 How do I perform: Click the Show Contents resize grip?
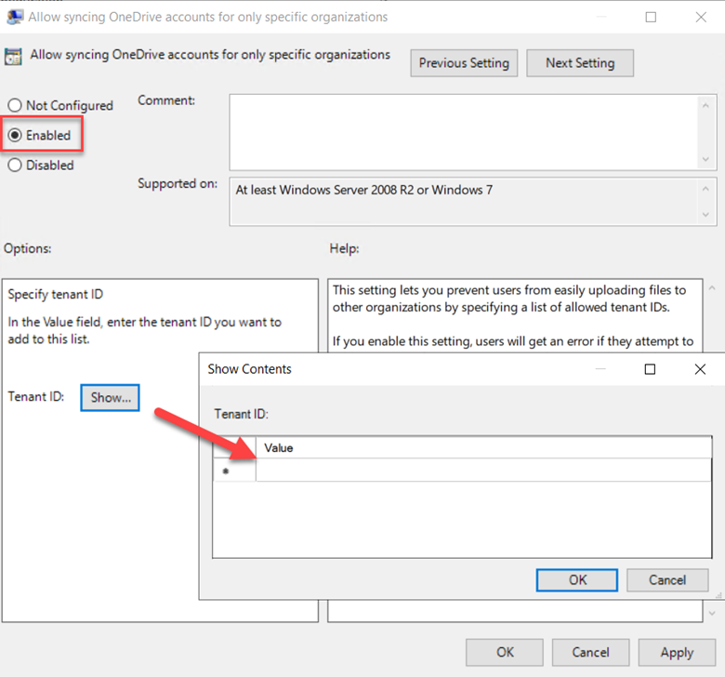[718, 595]
